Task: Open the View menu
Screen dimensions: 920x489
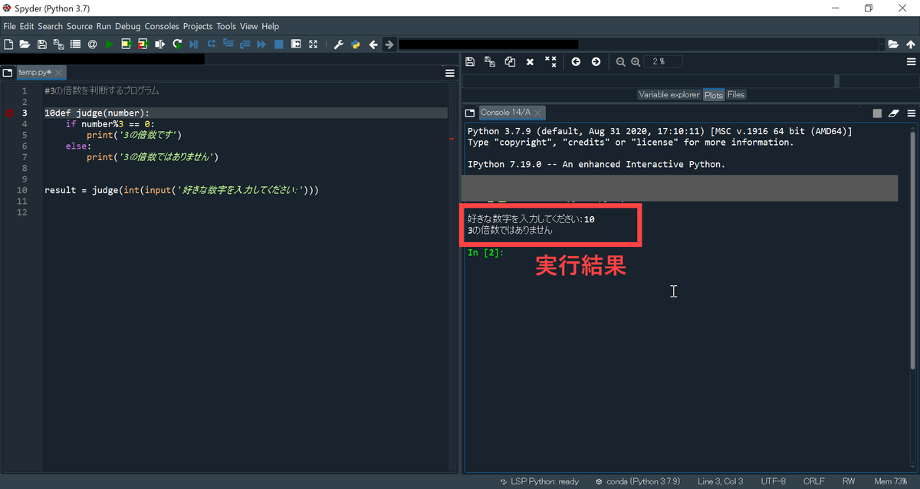Action: tap(249, 26)
